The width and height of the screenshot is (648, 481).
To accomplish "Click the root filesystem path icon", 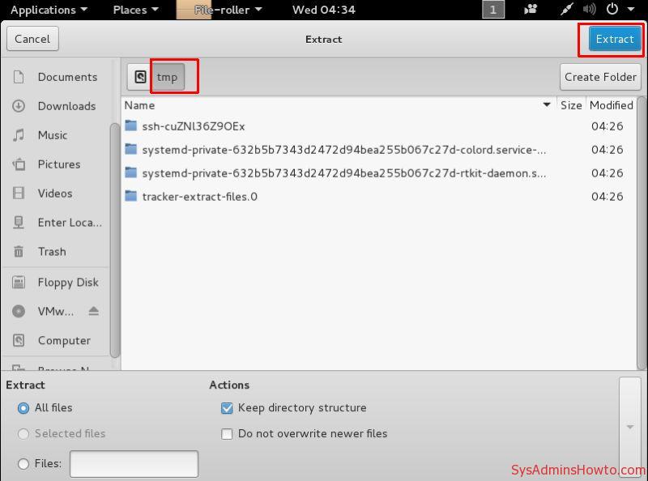I will pos(140,77).
